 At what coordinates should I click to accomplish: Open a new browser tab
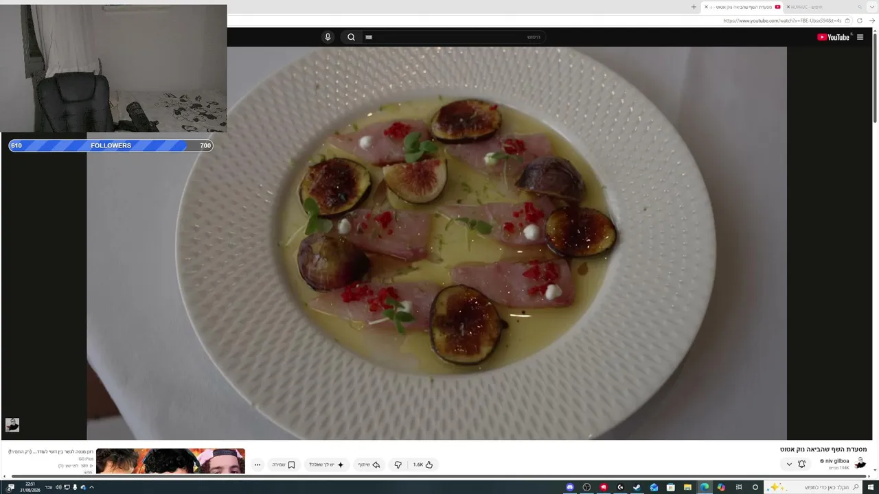pos(694,7)
